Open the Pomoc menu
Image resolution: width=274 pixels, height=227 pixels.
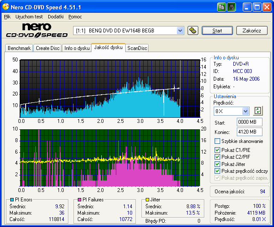[75, 17]
